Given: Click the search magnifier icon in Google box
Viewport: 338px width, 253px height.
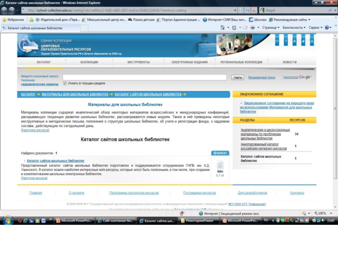Looking at the screenshot, I should click(330, 10).
